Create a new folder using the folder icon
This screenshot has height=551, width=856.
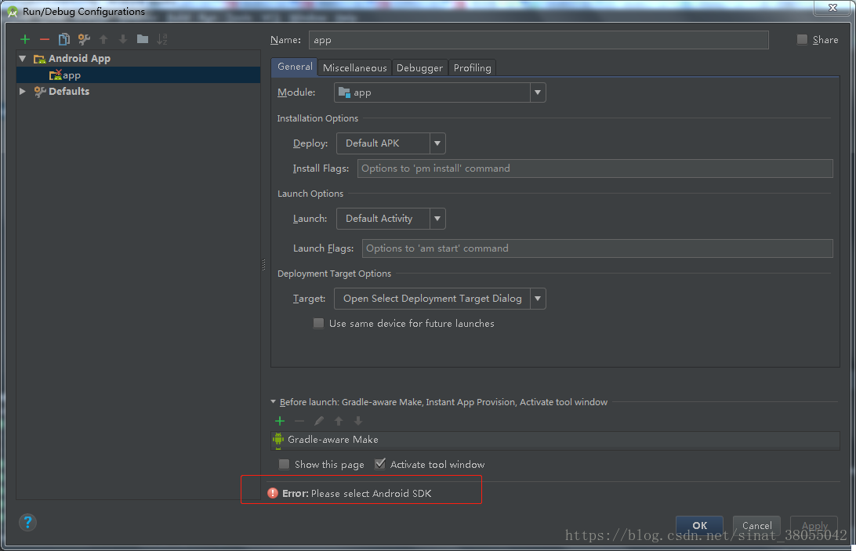click(x=143, y=38)
